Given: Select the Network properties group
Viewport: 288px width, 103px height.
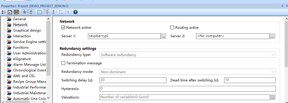Looking at the screenshot, I should pyautogui.click(x=20, y=25).
